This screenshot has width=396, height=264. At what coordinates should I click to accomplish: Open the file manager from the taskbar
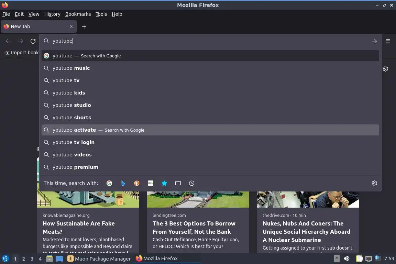(x=49, y=259)
